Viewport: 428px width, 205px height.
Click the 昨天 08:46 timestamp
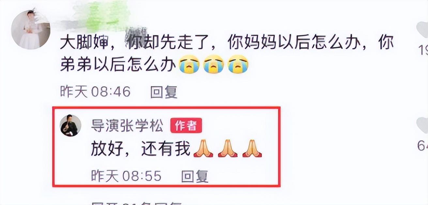tap(95, 92)
